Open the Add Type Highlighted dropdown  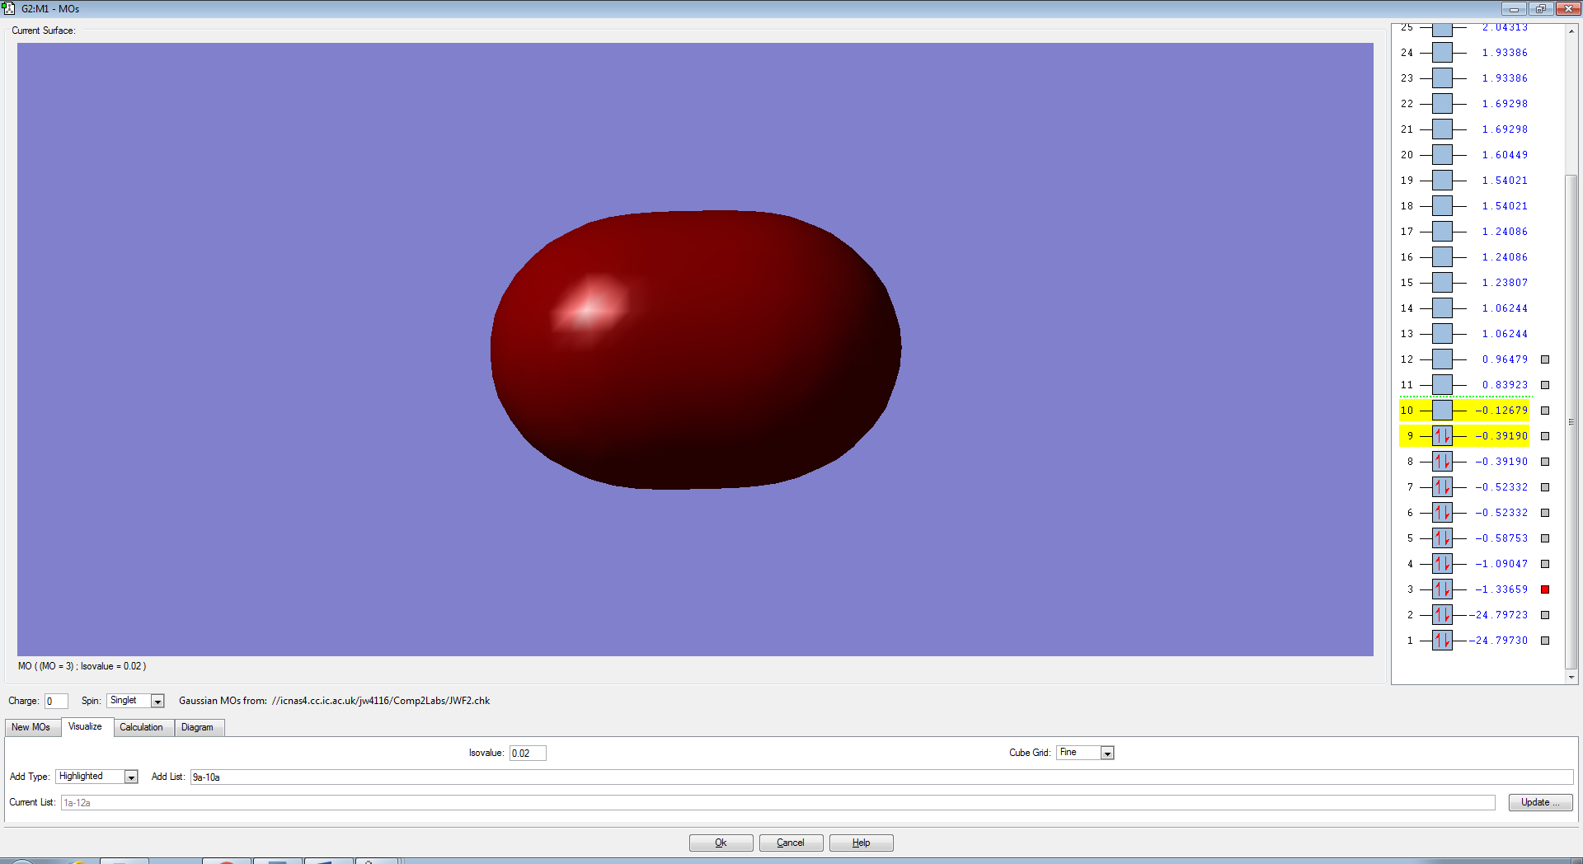pyautogui.click(x=130, y=777)
